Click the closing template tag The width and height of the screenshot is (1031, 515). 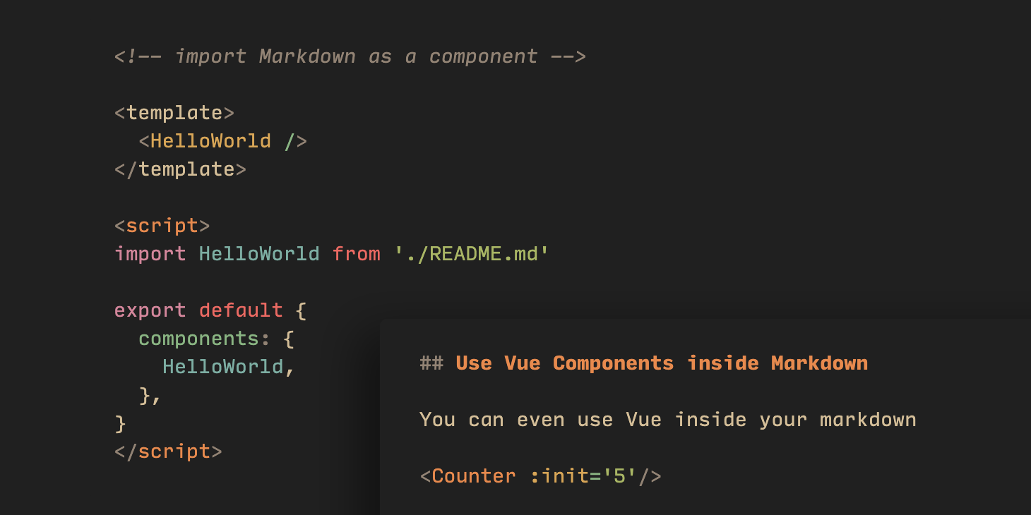point(181,169)
